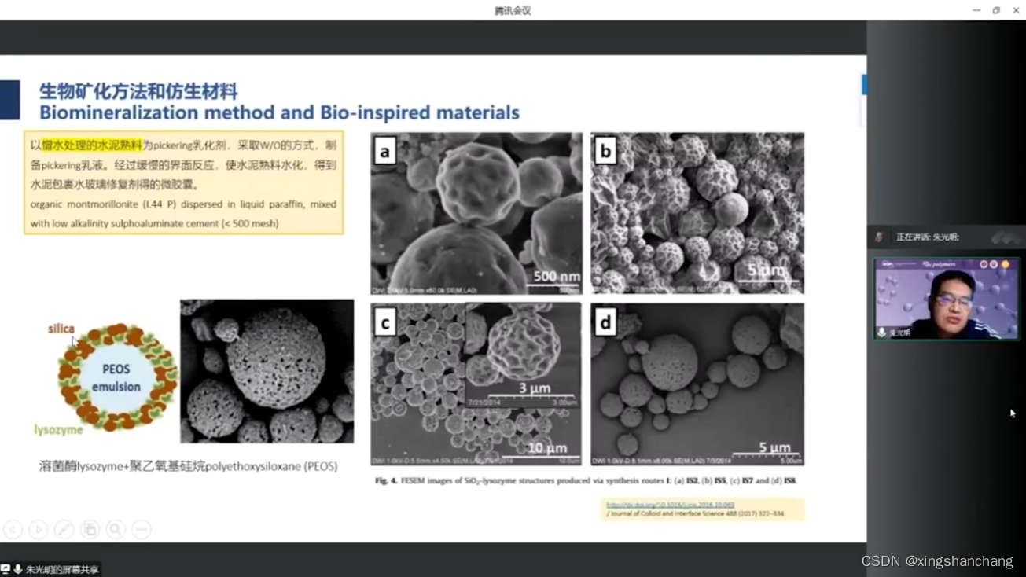Open the all-slides overview icon

[x=90, y=530]
